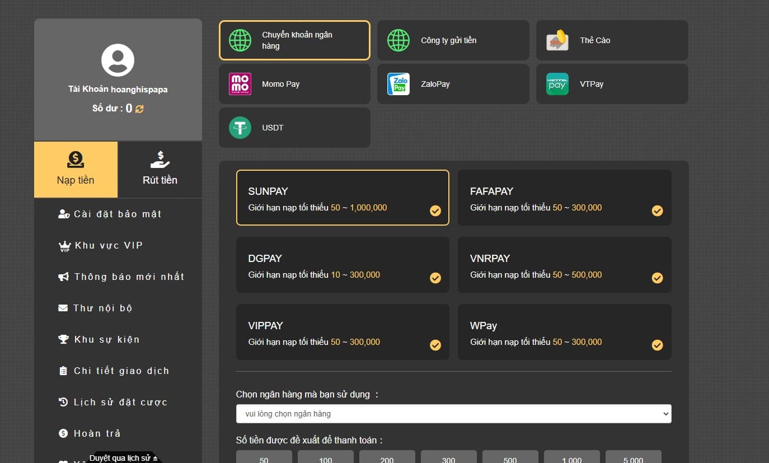Viewport: 769px width, 463px height.
Task: Choose USDT payment method
Action: (x=294, y=128)
